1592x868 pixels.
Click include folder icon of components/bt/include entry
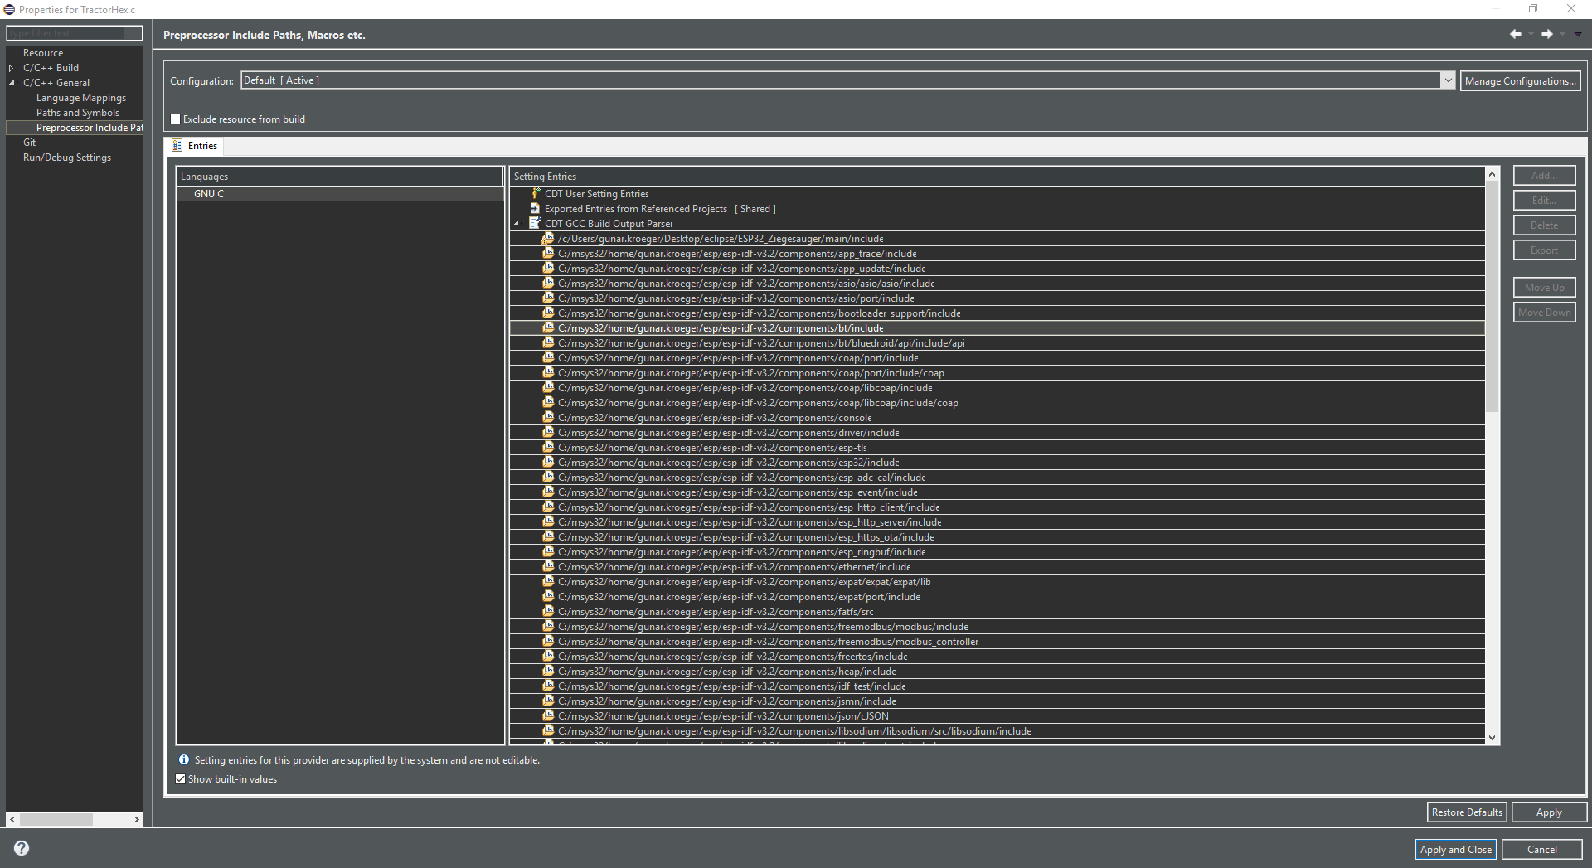point(548,327)
